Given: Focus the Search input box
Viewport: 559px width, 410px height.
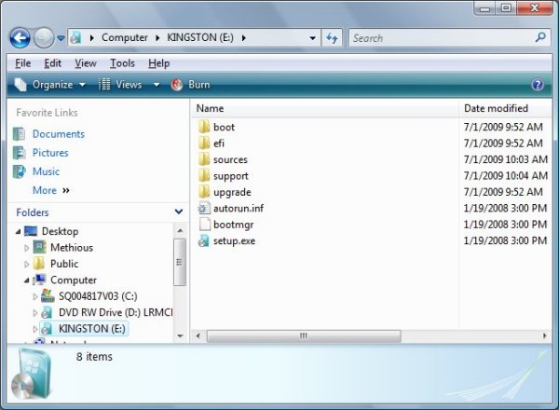Looking at the screenshot, I should (x=442, y=38).
